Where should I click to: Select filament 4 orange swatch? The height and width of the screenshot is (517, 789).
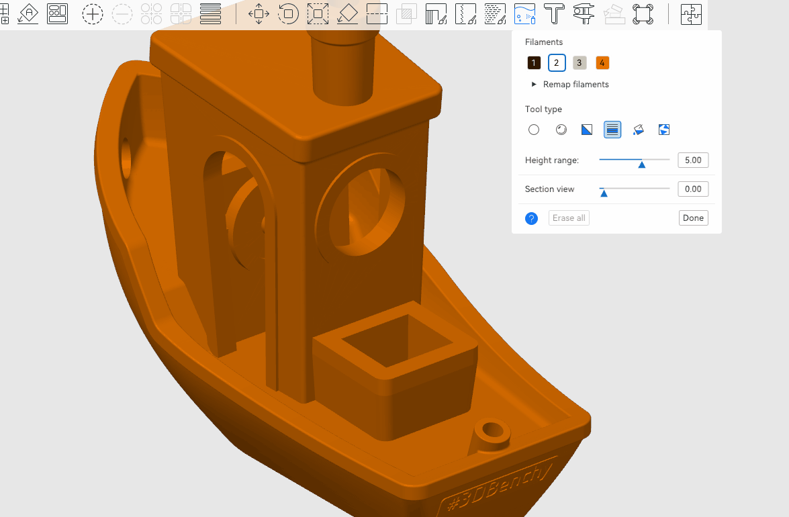tap(602, 63)
